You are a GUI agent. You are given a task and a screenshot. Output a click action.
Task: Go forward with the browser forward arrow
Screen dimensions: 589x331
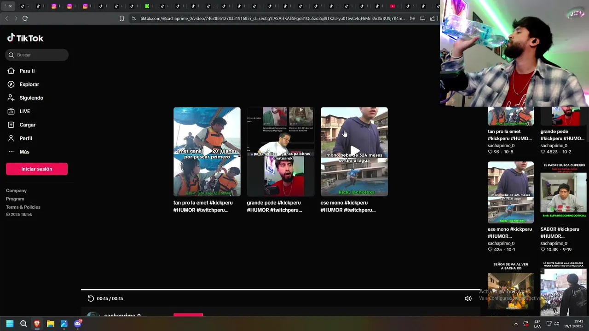16,18
